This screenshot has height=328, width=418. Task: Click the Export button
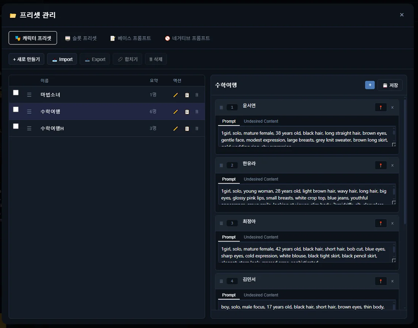pos(95,59)
